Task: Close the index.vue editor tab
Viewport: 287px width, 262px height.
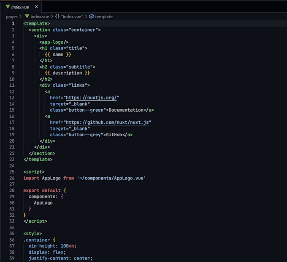Action: (36, 7)
